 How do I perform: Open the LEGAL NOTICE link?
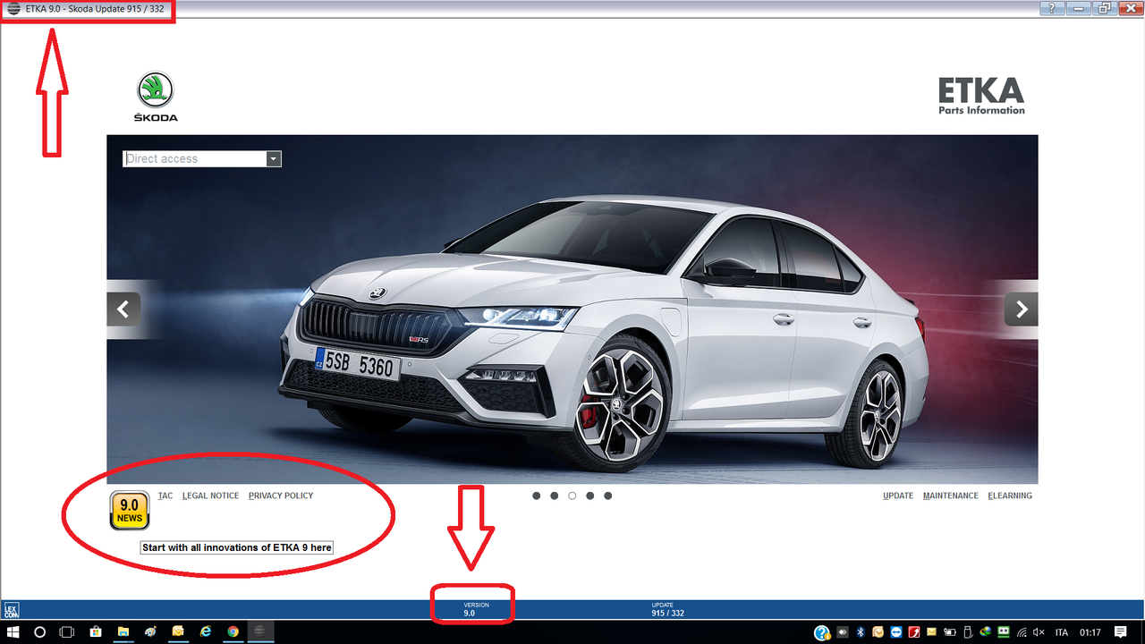coord(210,496)
